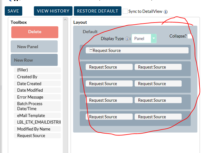Click minus icon on first Request Source field
The width and height of the screenshot is (204, 153).
point(91,49)
